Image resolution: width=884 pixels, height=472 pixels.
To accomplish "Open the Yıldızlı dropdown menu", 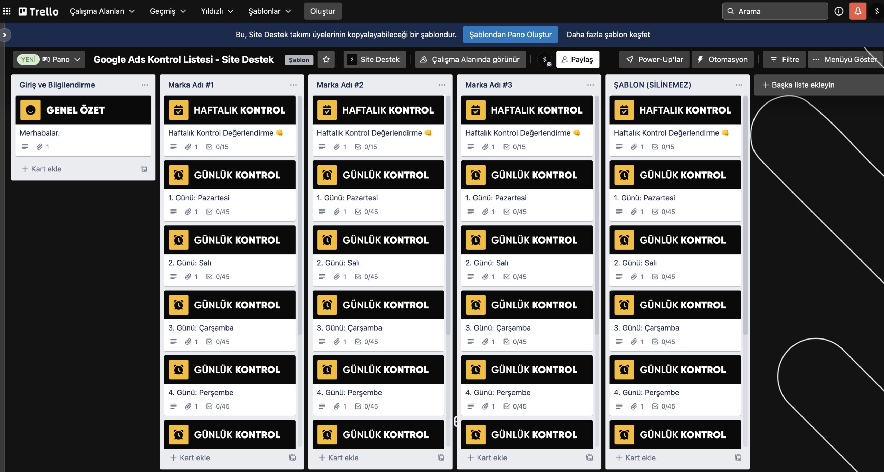I will point(217,11).
